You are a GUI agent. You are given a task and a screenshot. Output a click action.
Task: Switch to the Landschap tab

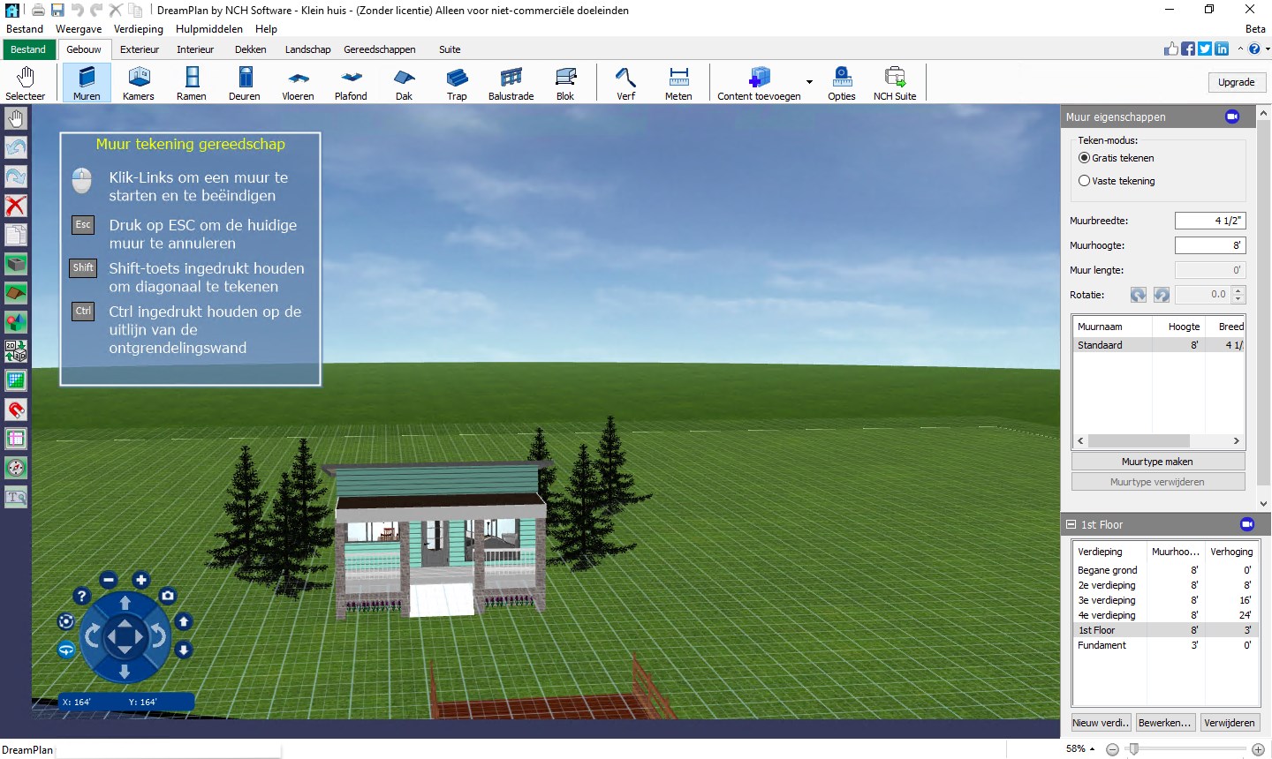[307, 49]
